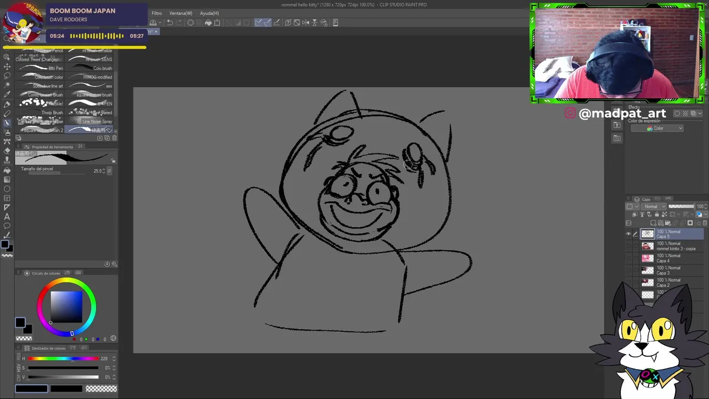Select the Auto select magic wand tool
The image size is (709, 399).
[7, 85]
